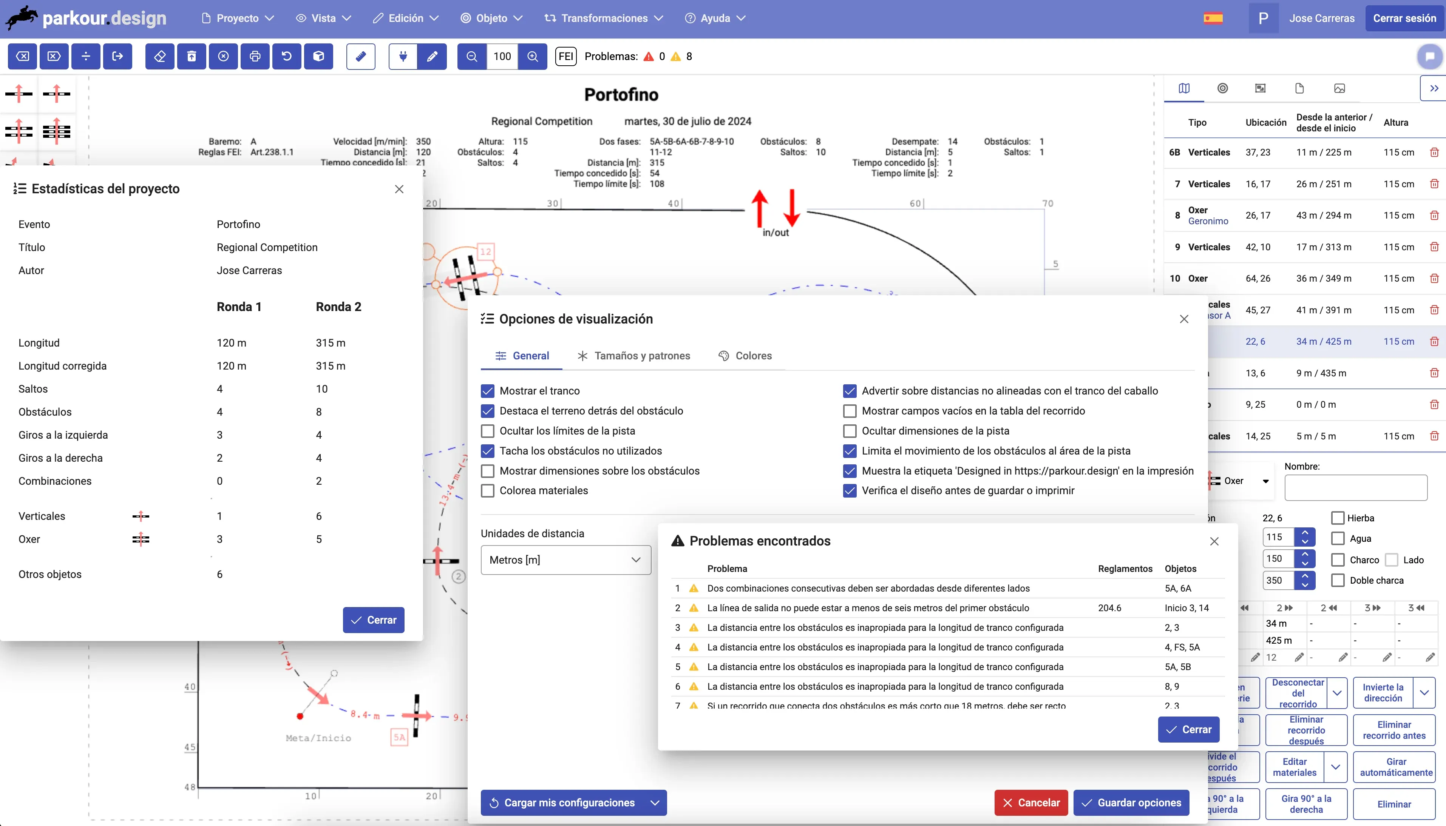Click the Nombre text field
Screen dimensions: 1446x826
(1356, 488)
